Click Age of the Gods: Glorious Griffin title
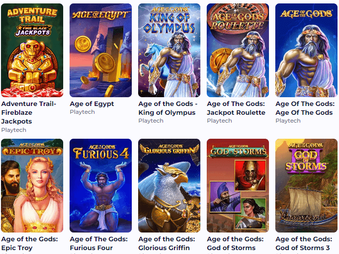Image resolution: width=339 pixels, height=254 pixels. (167, 243)
